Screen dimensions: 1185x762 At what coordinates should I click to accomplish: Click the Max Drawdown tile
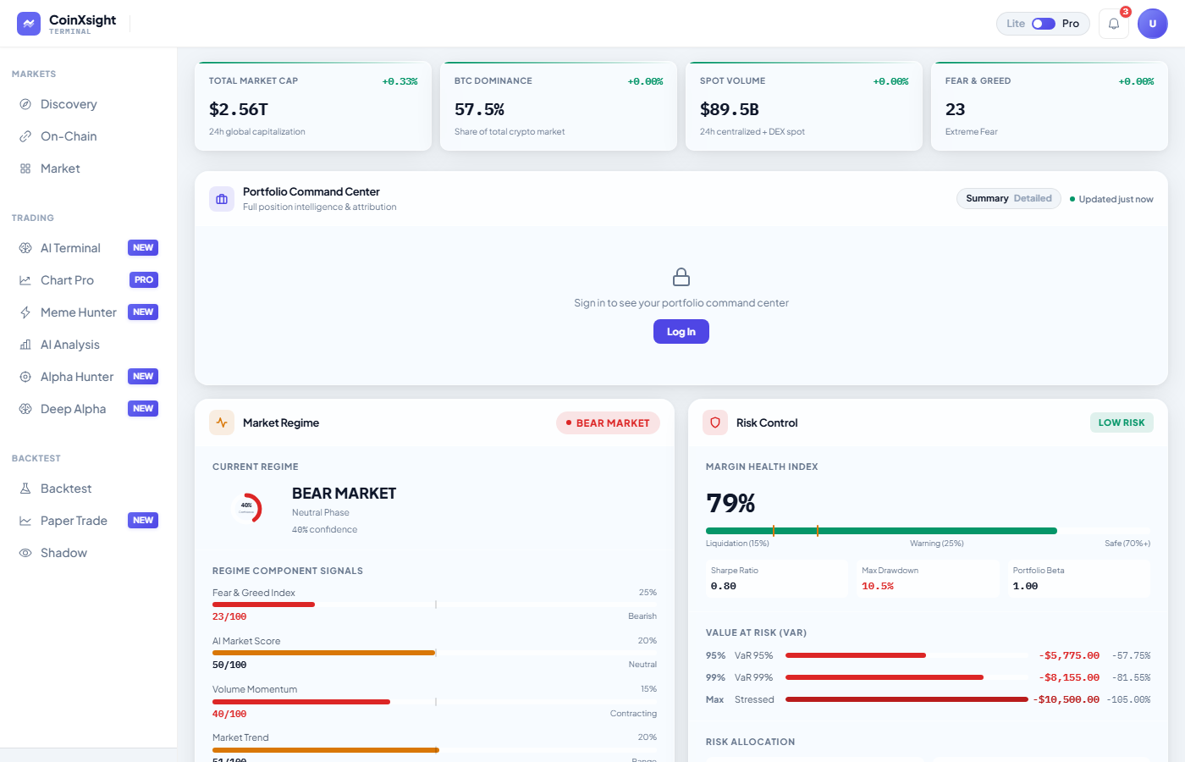[928, 578]
